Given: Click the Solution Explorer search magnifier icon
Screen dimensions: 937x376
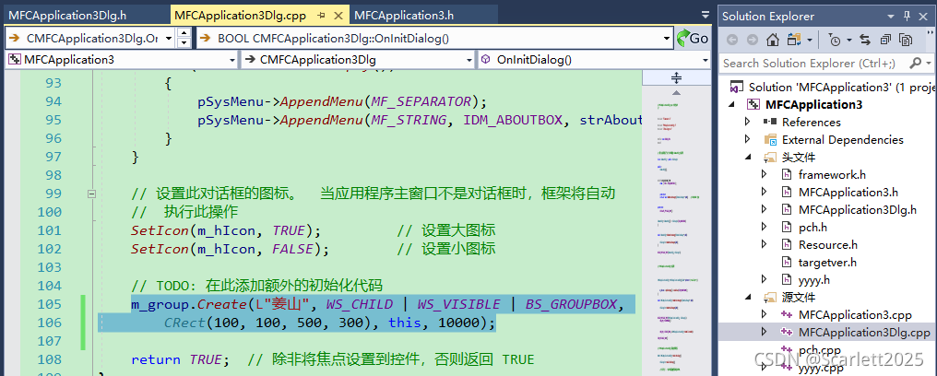Looking at the screenshot, I should coord(914,63).
